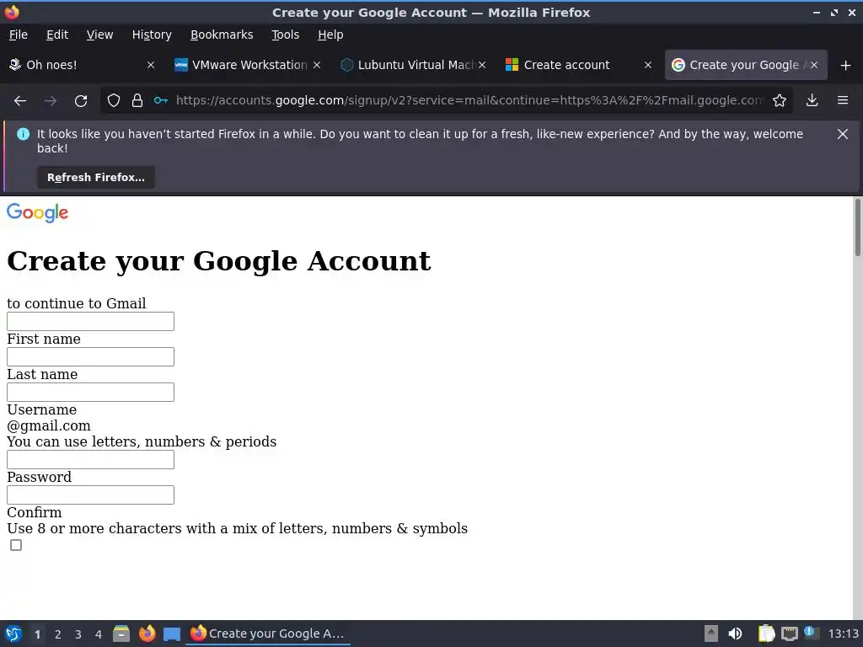Screen dimensions: 863x647
Task: Show site security padlock info
Action: (137, 101)
